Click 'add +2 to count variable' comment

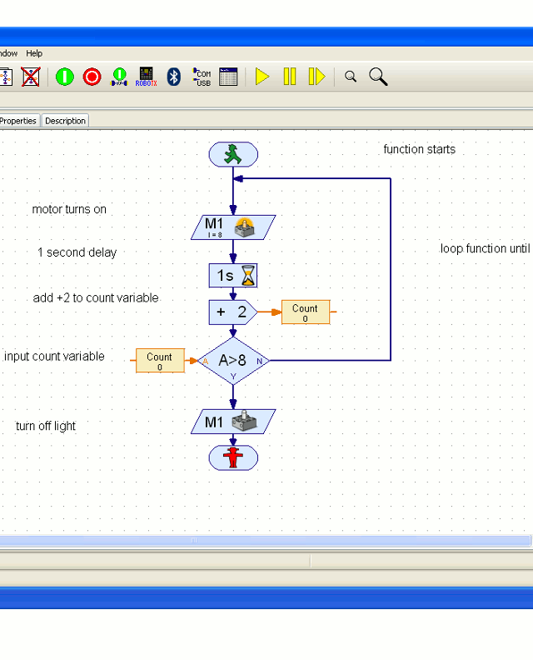(96, 298)
